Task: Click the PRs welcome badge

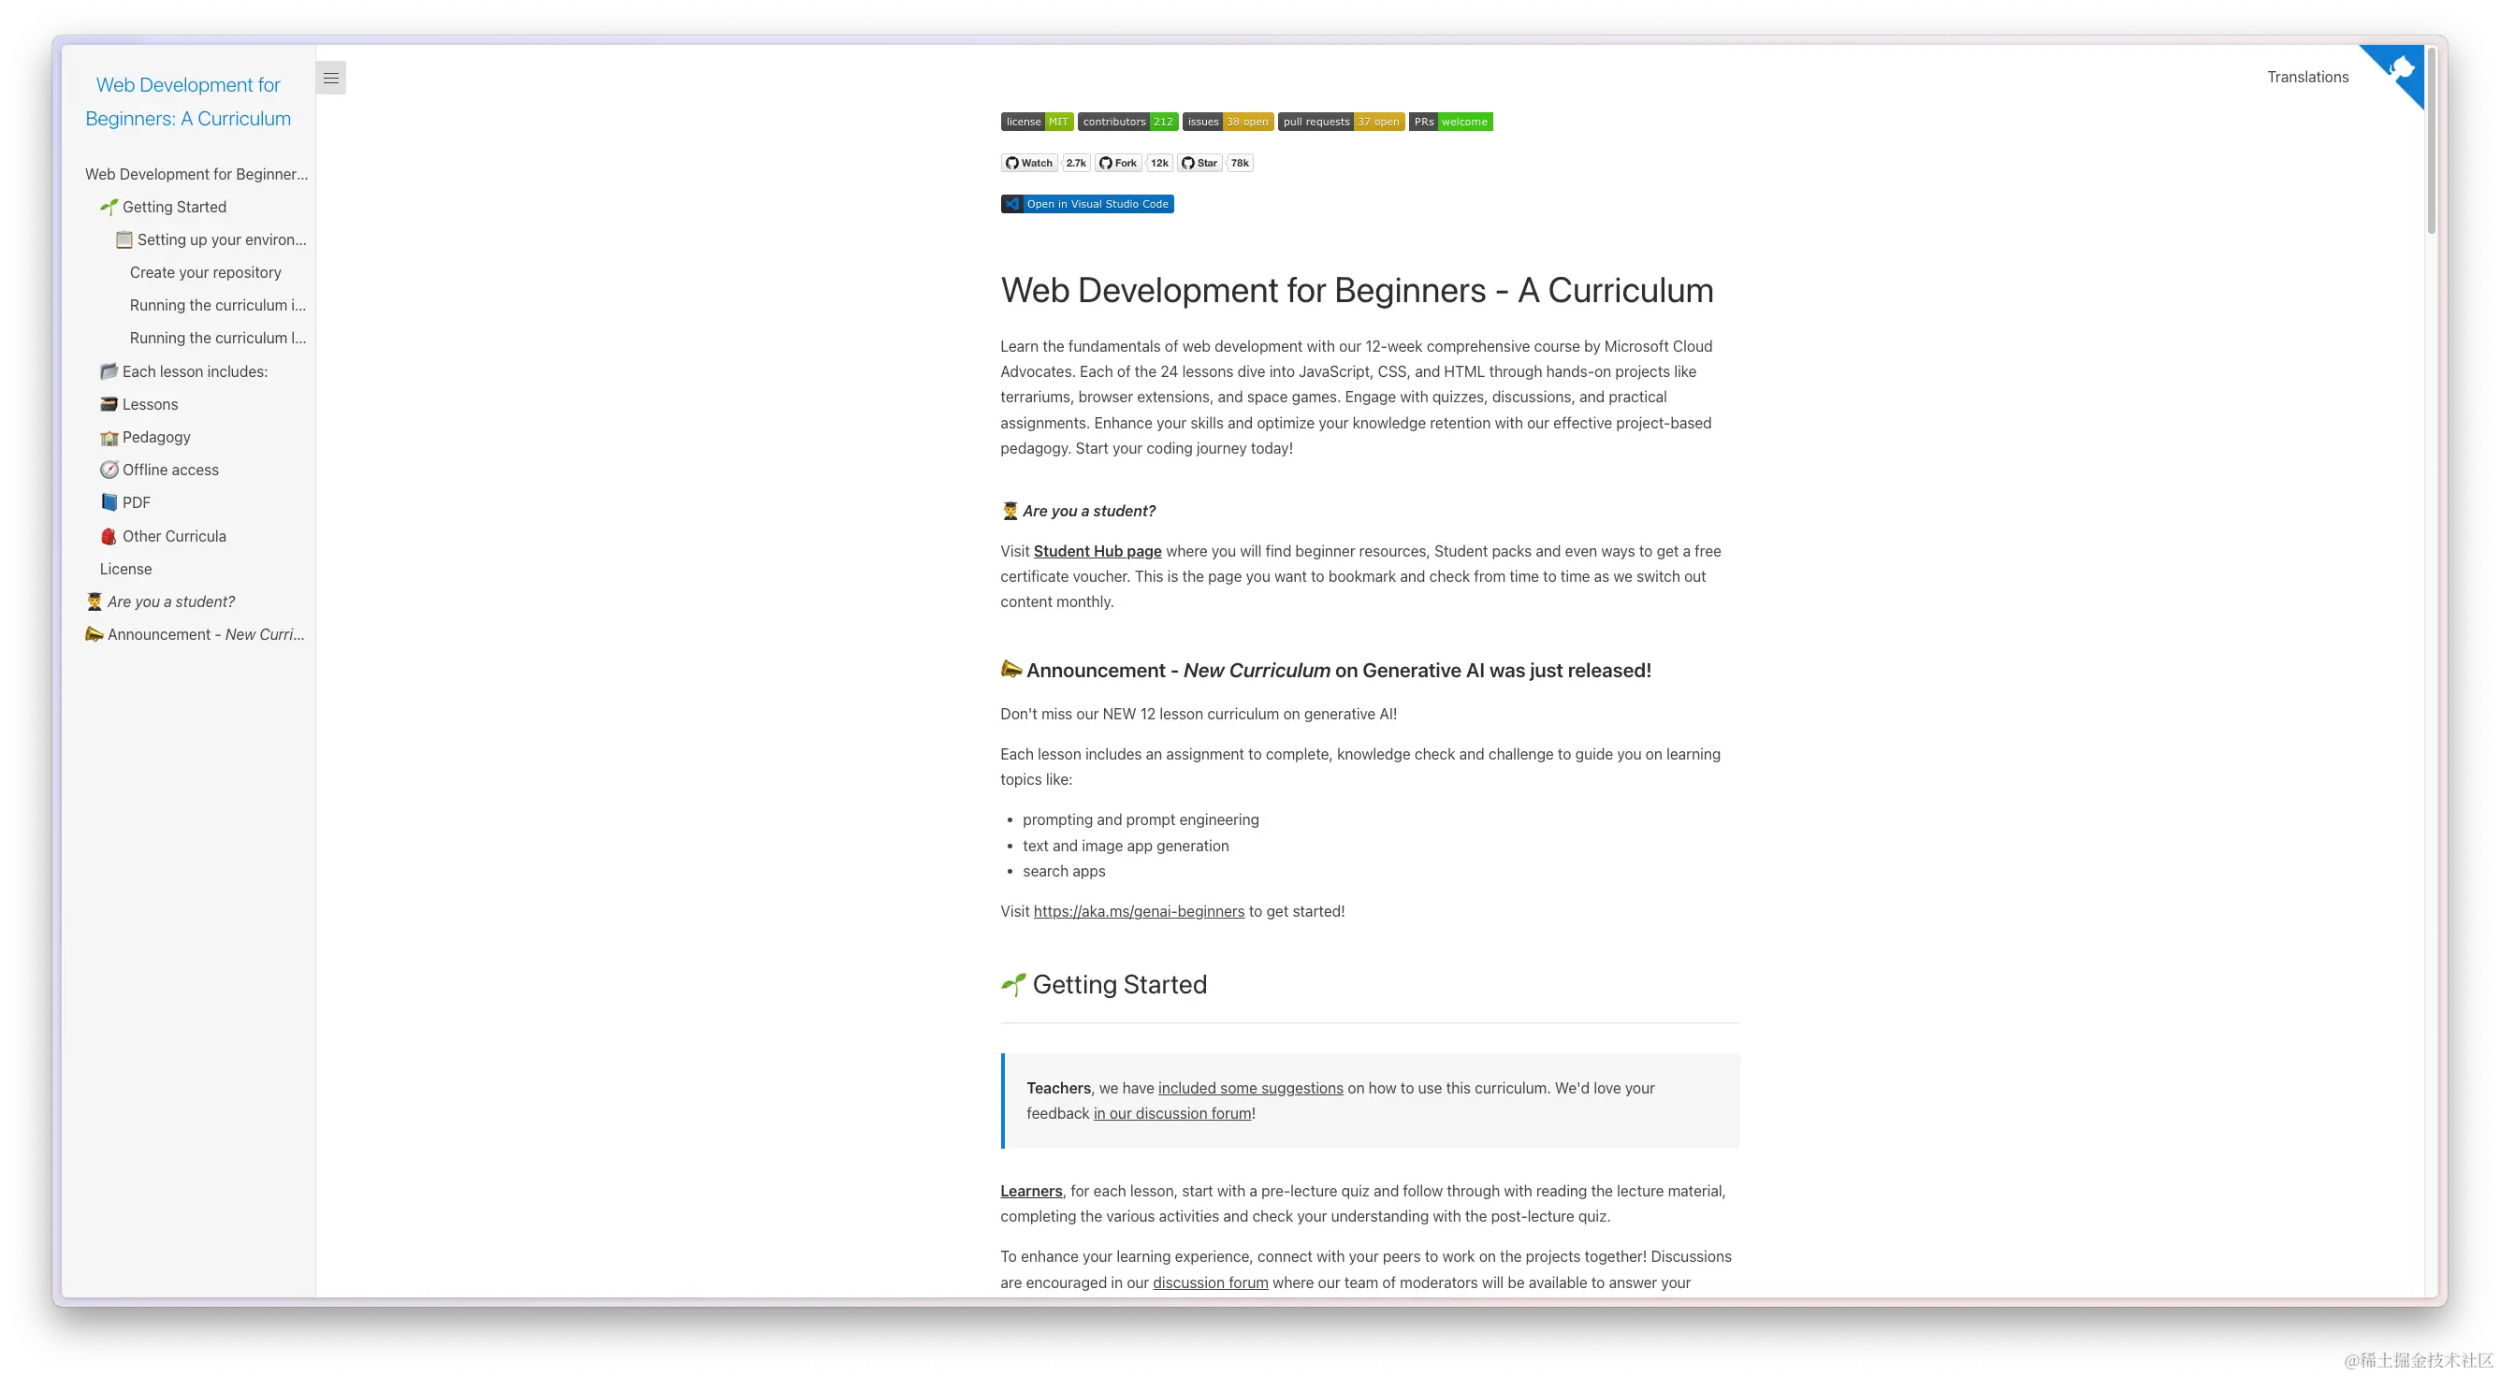Action: point(1451,121)
